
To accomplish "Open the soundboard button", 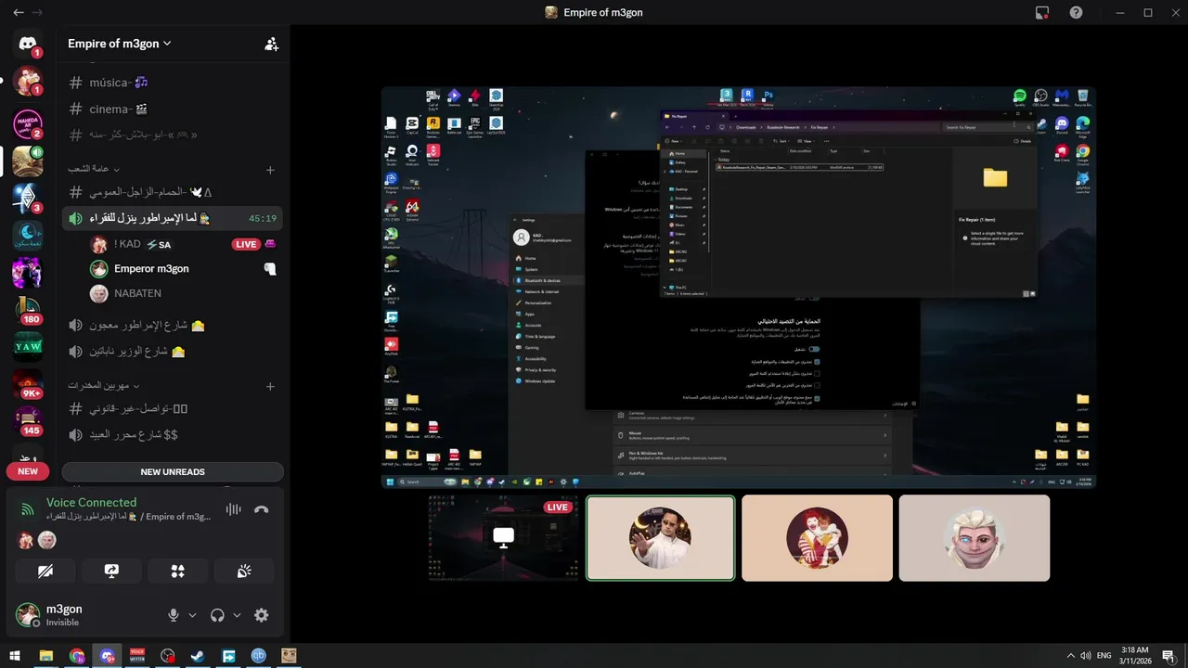I will tap(244, 572).
